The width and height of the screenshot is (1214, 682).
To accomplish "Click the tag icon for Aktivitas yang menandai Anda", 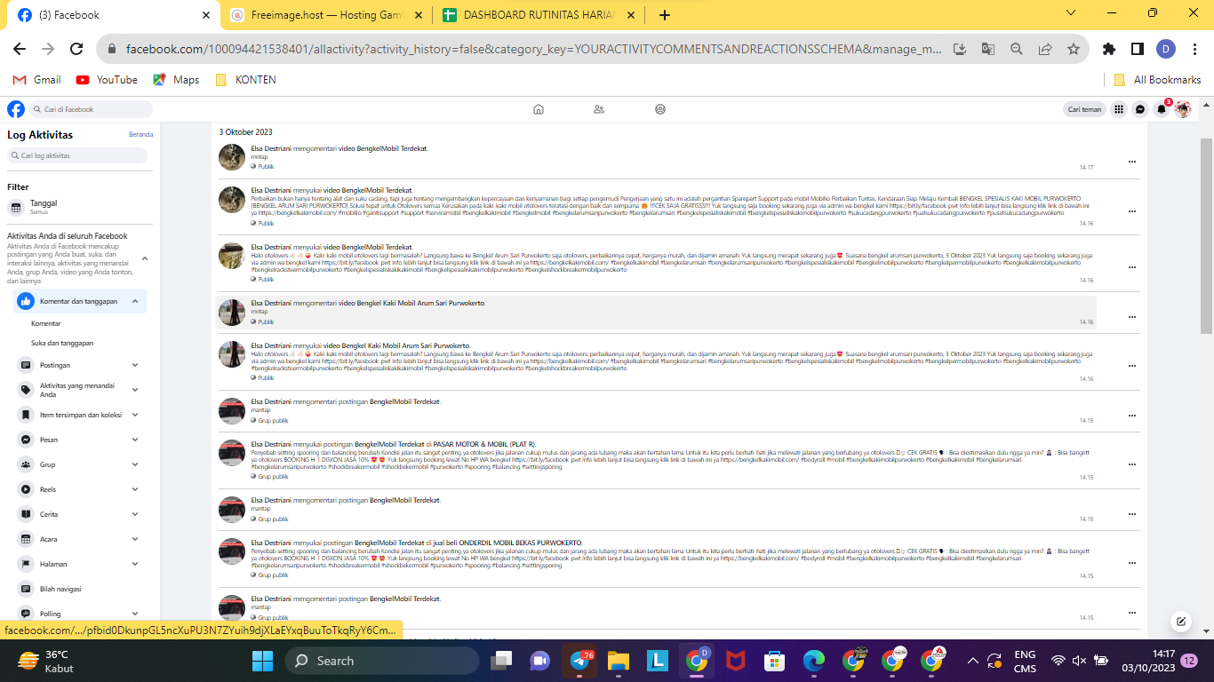I will pyautogui.click(x=26, y=390).
